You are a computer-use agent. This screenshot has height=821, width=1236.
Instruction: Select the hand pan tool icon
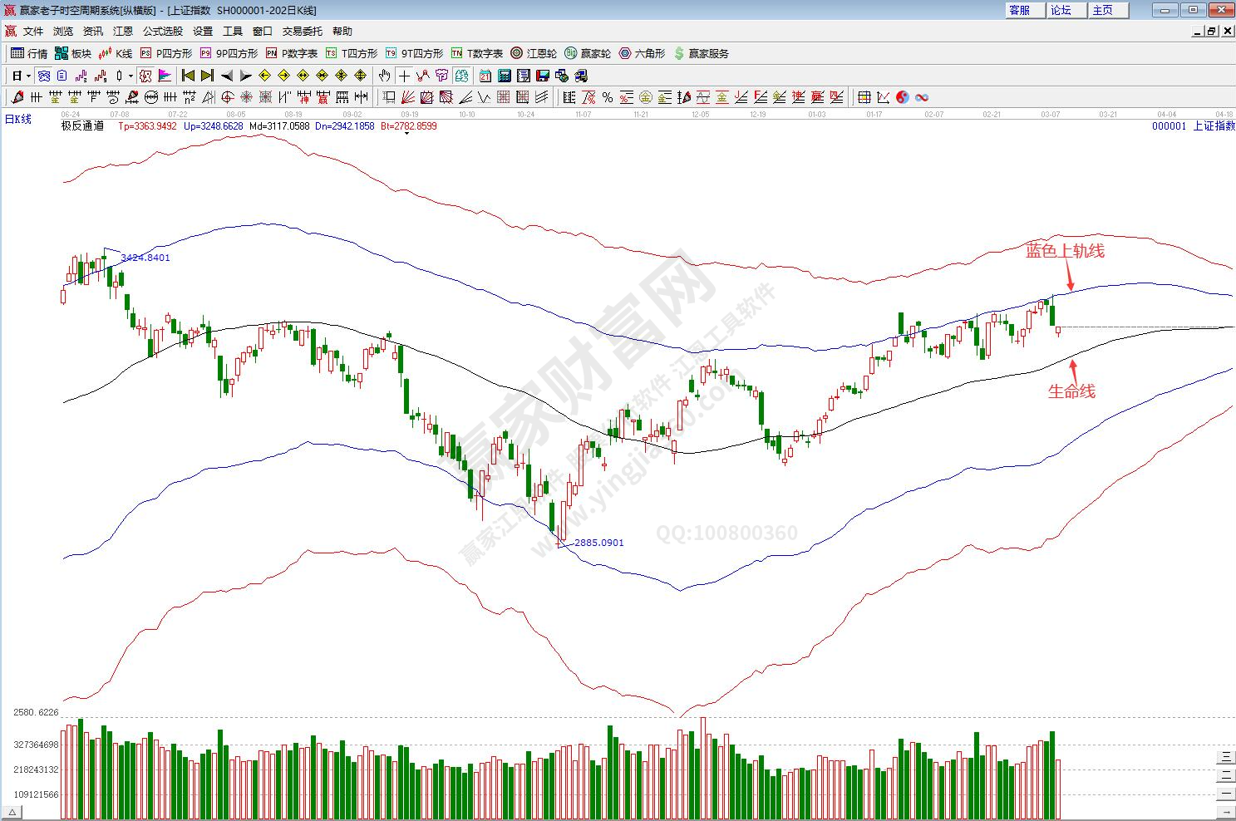click(386, 76)
